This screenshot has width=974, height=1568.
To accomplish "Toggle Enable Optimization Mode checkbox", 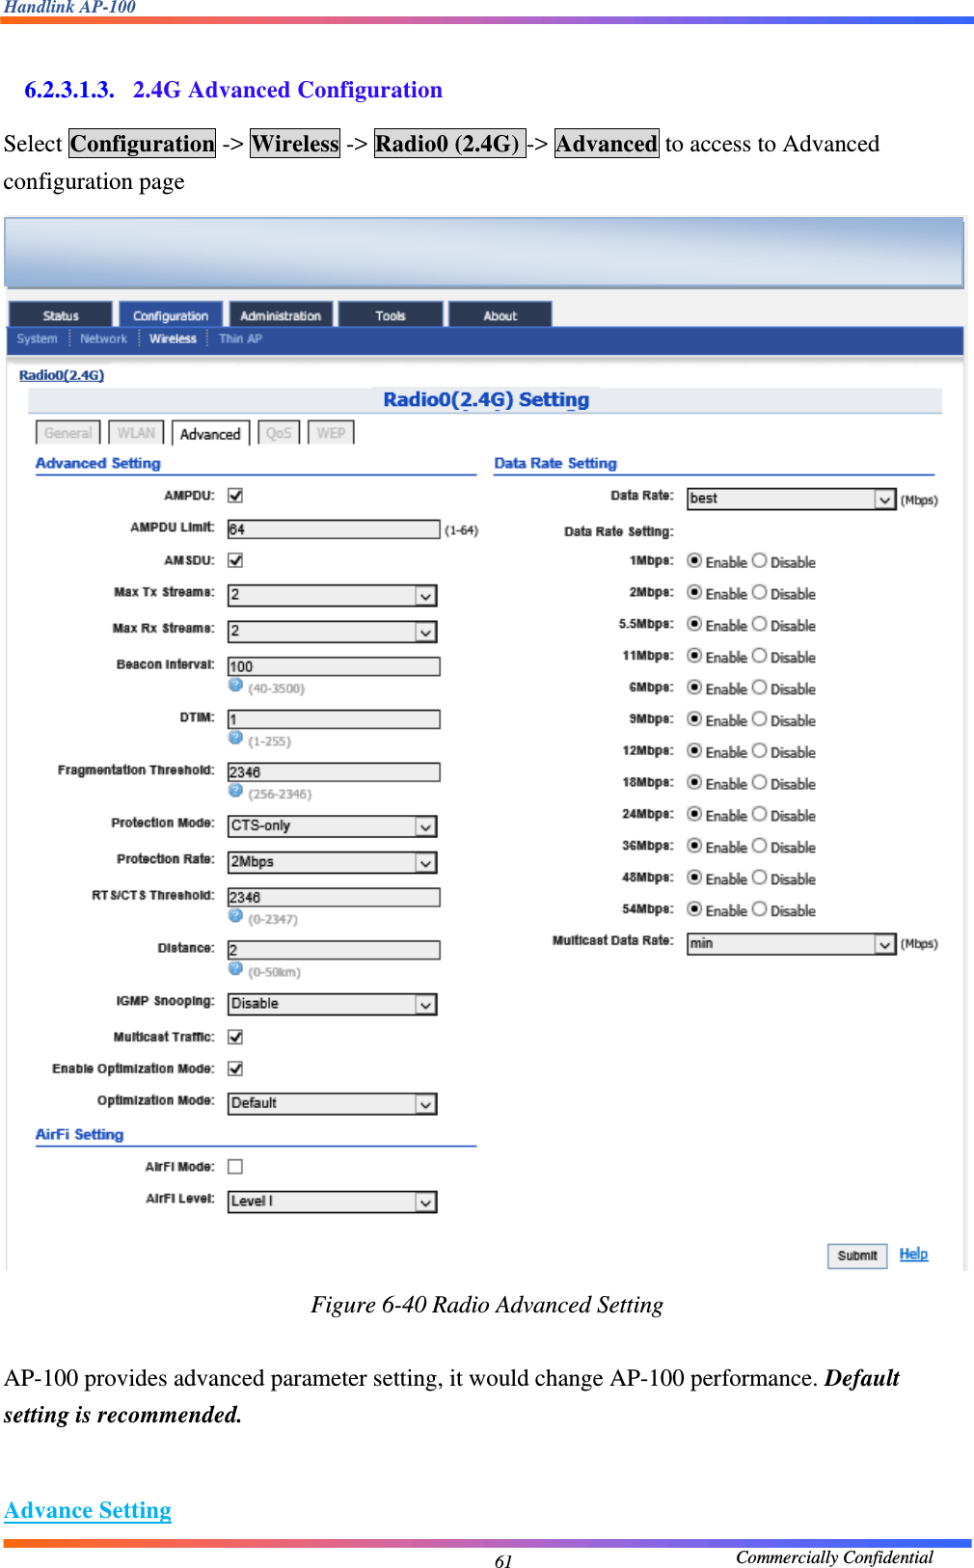I will click(235, 1068).
